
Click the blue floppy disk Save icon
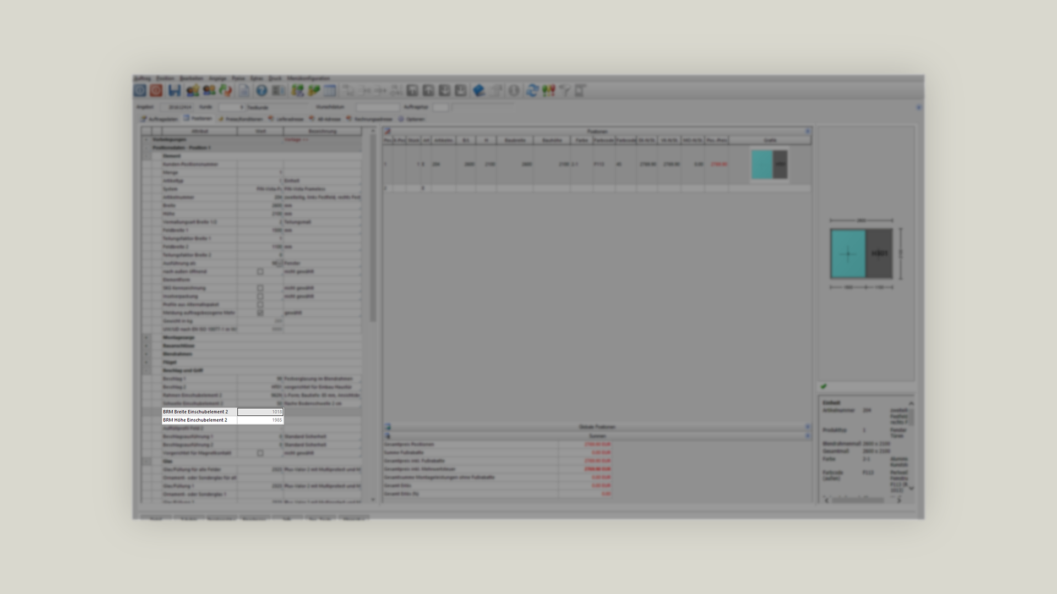[x=175, y=91]
